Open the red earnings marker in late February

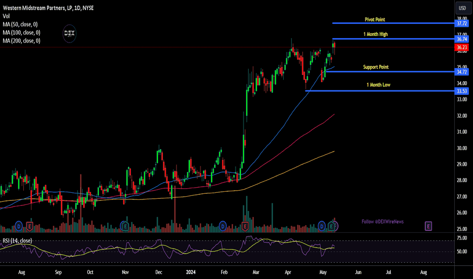click(x=245, y=226)
